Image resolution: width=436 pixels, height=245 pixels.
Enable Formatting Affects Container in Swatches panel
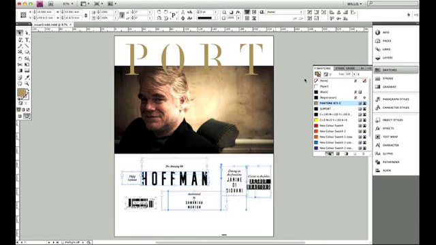[326, 74]
